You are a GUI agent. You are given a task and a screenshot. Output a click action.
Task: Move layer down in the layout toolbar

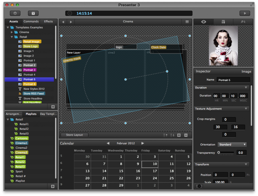click(x=172, y=135)
